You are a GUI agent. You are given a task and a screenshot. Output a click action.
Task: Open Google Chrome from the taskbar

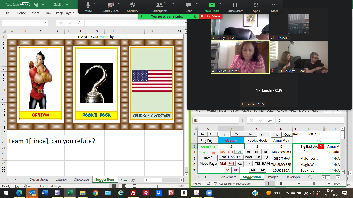point(95,193)
